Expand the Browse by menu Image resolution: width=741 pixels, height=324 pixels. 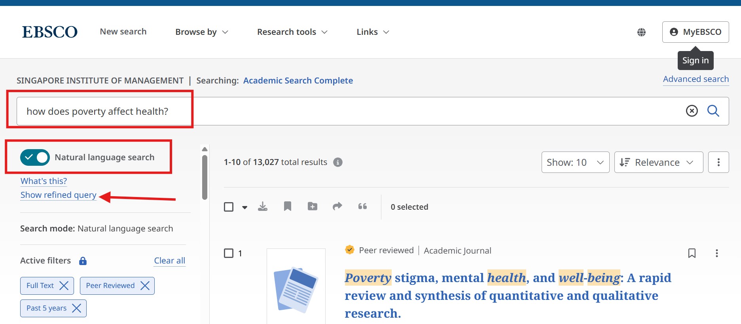click(202, 32)
